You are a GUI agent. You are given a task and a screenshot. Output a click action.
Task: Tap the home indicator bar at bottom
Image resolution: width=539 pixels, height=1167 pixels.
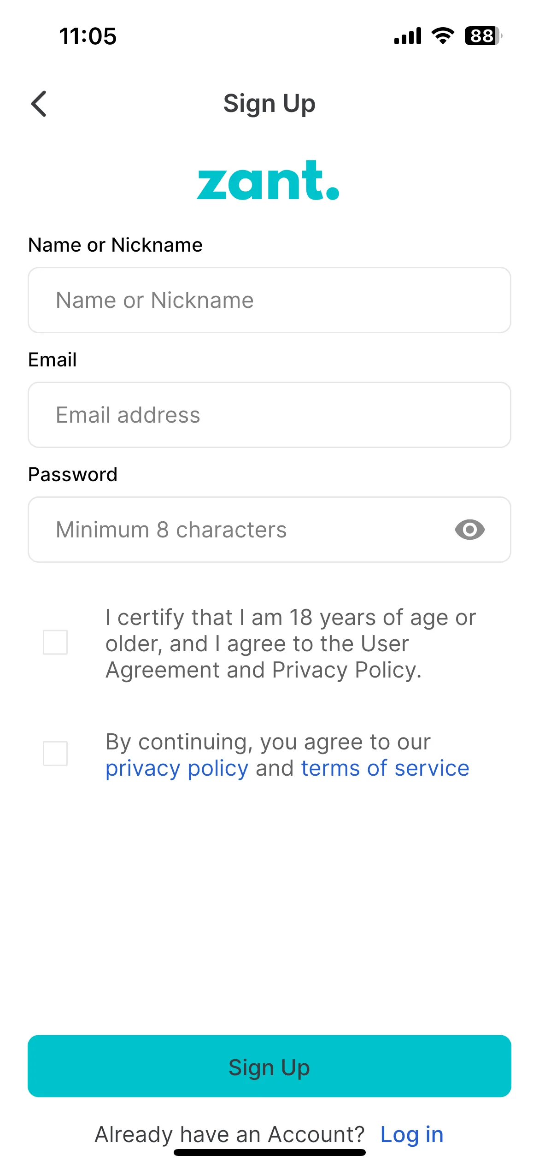(269, 1152)
